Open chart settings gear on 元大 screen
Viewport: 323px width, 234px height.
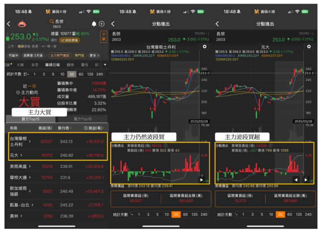pos(309,47)
